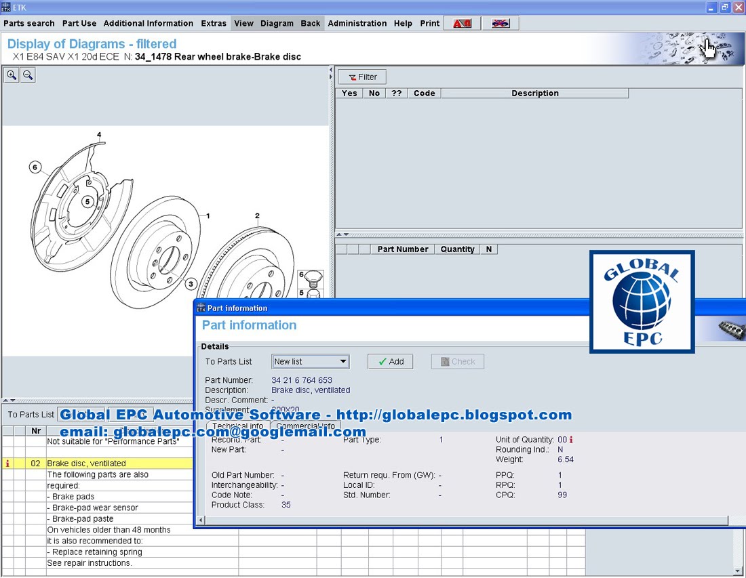The height and width of the screenshot is (578, 746).
Task: Open the New list dropdown
Action: coord(311,362)
